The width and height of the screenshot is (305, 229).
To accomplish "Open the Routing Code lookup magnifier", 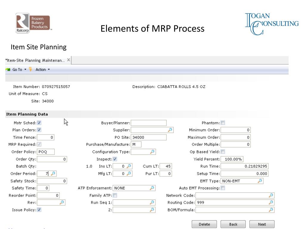I will [271, 202].
